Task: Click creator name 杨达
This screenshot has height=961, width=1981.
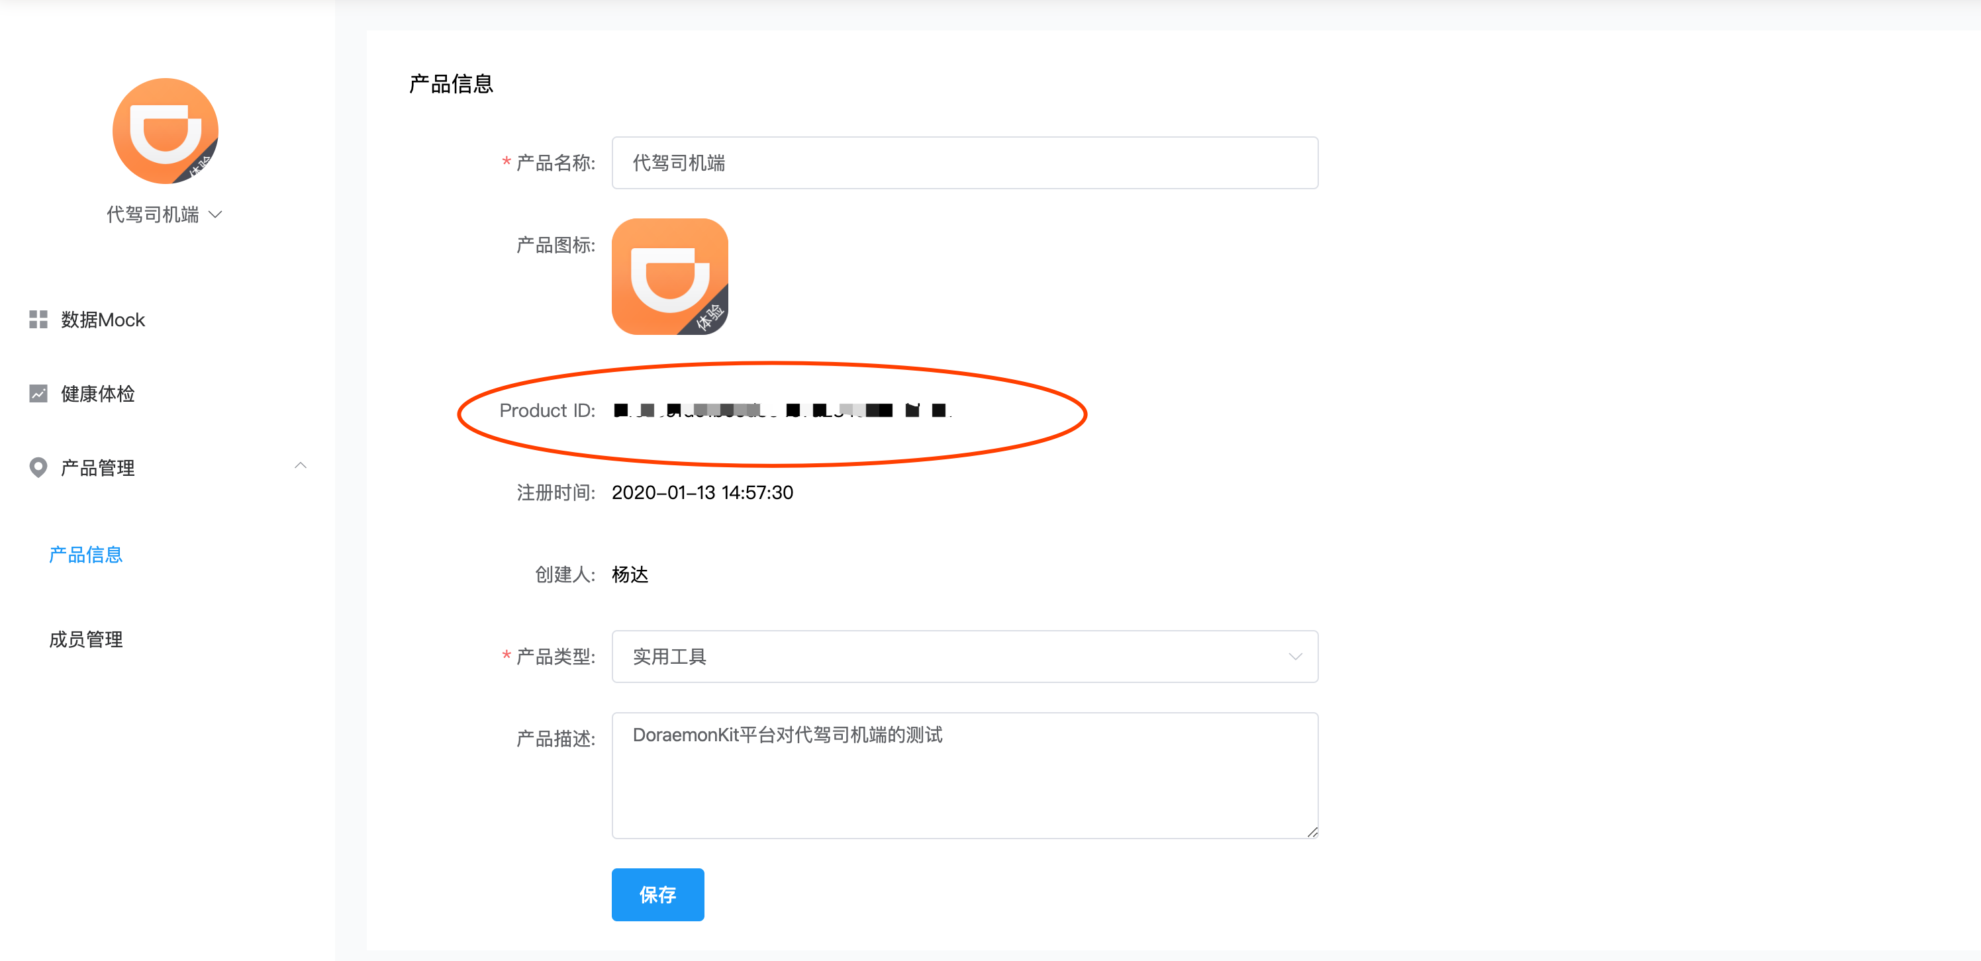Action: click(630, 574)
